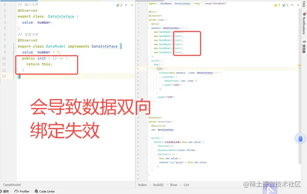Open the Notifications bell panel

coord(304,23)
